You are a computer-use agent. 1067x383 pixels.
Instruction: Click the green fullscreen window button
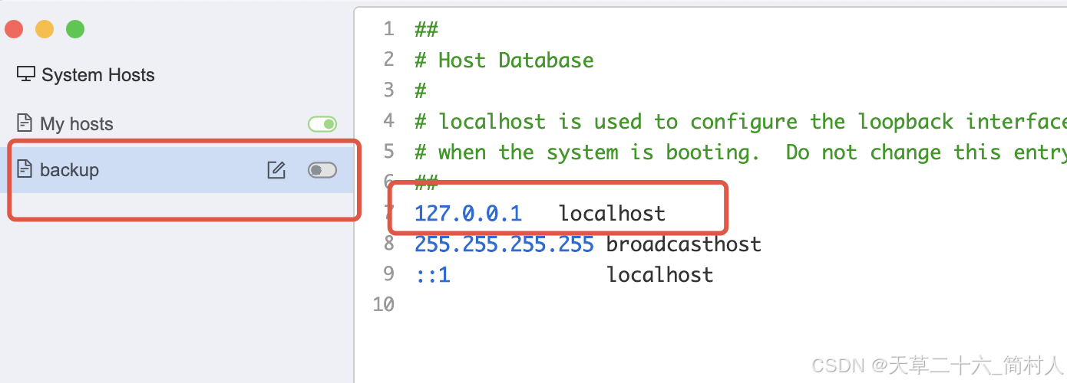coord(75,30)
